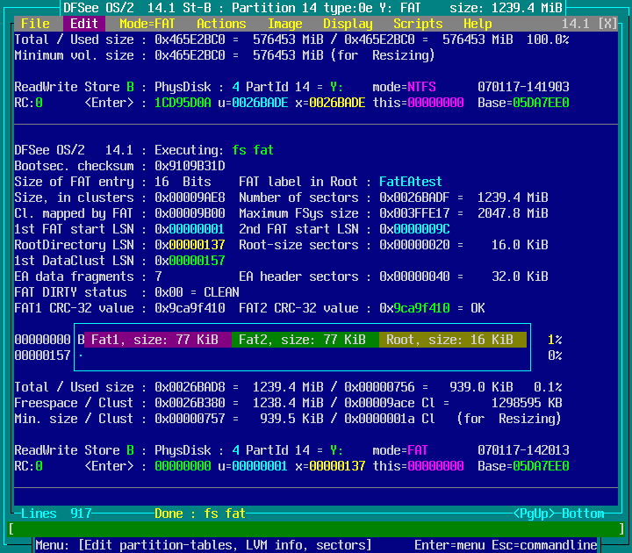
Task: Click the Bottom position indicator
Action: point(583,513)
